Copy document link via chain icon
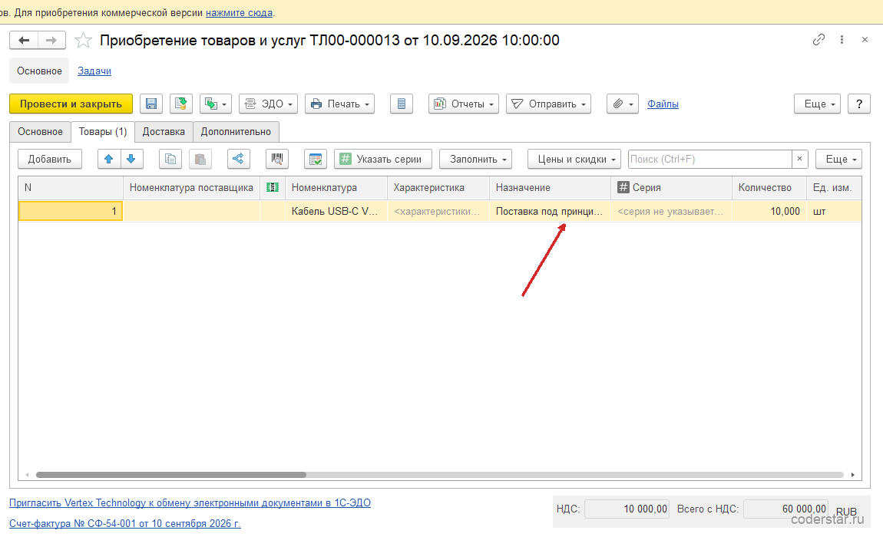Image resolution: width=883 pixels, height=537 pixels. (819, 39)
